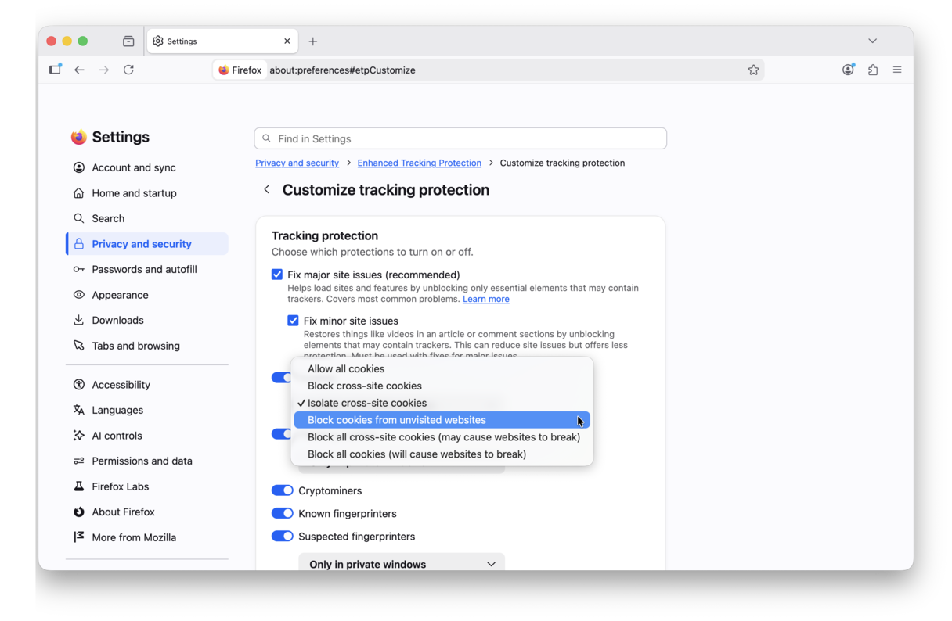
Task: Reload the page with refresh icon
Action: [129, 70]
